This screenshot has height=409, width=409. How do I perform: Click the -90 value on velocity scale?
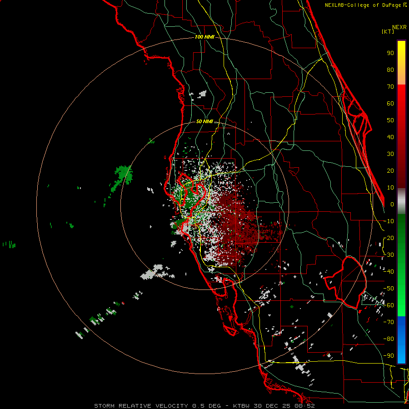pyautogui.click(x=389, y=356)
